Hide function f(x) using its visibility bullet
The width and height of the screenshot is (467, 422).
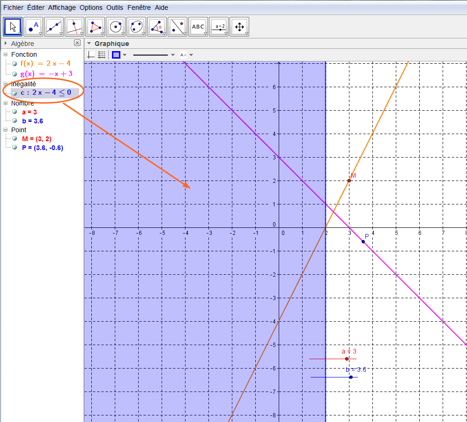(x=15, y=64)
